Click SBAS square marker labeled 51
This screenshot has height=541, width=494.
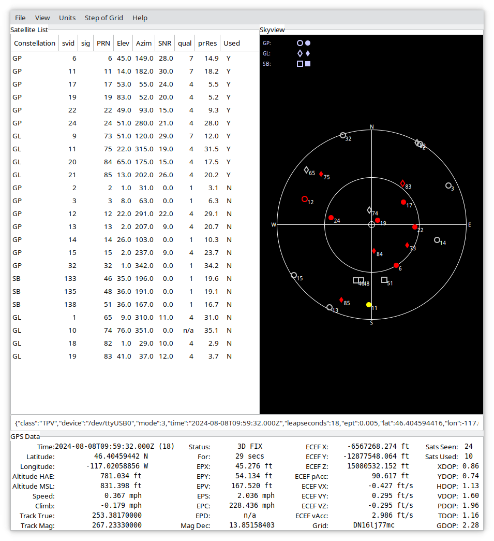[x=384, y=280]
